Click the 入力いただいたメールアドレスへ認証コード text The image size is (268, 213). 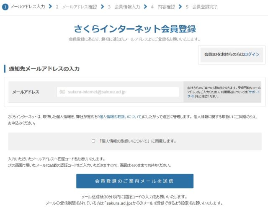pyautogui.click(x=57, y=159)
